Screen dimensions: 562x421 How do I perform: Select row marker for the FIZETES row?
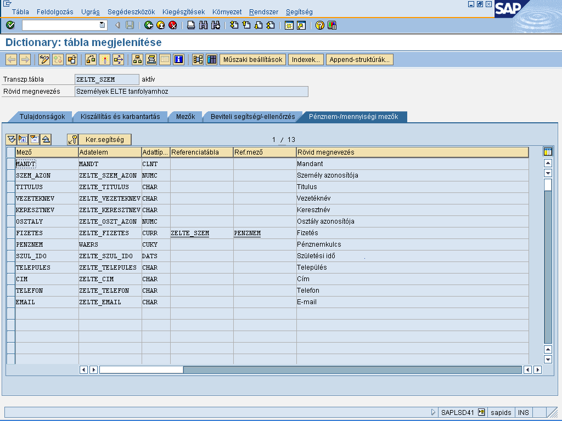coord(11,233)
